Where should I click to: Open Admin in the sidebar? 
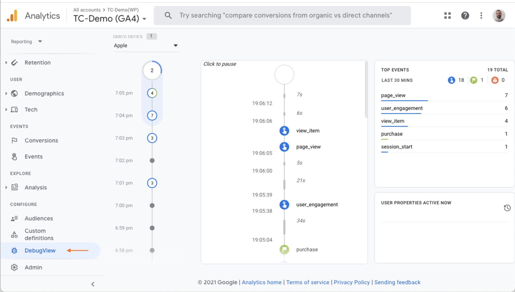coord(33,267)
